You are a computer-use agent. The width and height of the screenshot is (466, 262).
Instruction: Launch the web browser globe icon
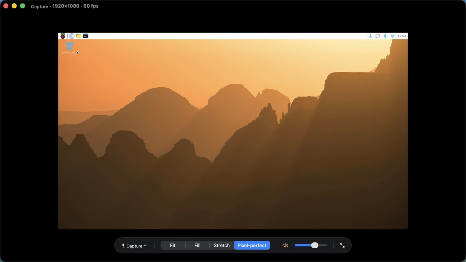tap(72, 36)
